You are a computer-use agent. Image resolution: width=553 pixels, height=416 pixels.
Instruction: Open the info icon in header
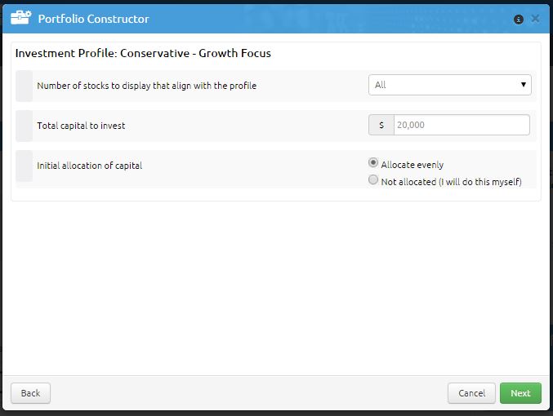(x=518, y=20)
